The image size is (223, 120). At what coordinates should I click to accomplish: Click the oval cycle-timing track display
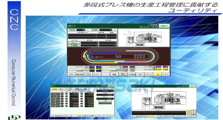point(118,56)
